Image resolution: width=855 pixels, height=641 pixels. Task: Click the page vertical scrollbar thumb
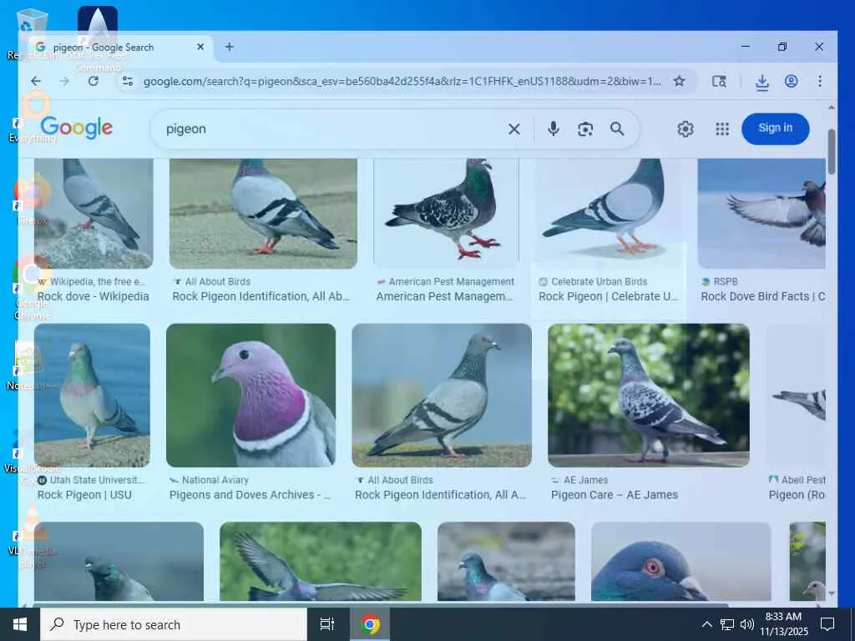(831, 152)
